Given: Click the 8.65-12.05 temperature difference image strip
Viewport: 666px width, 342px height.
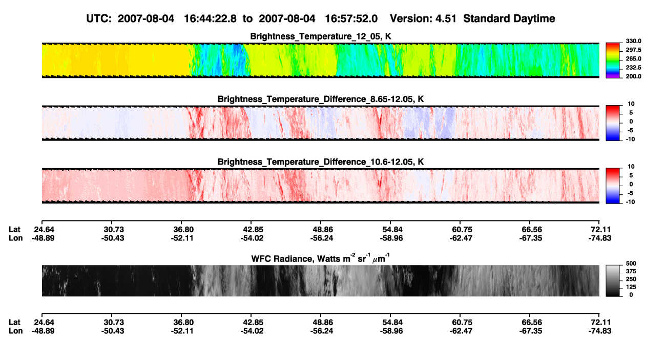Looking at the screenshot, I should pyautogui.click(x=320, y=123).
